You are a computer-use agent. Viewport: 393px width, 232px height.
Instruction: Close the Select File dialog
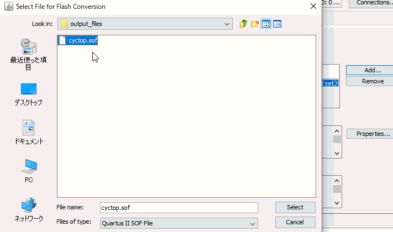[x=313, y=6]
